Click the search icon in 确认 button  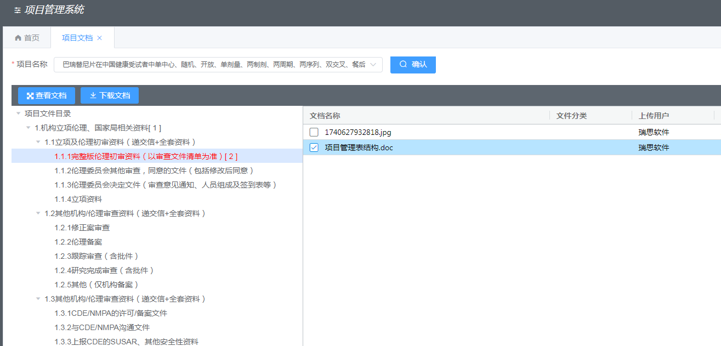click(x=403, y=64)
